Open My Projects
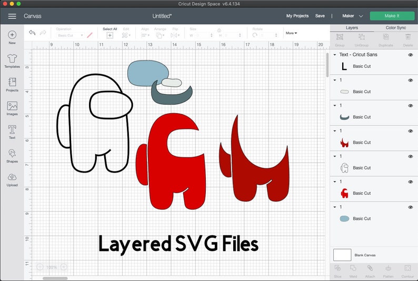The width and height of the screenshot is (418, 281). click(297, 16)
